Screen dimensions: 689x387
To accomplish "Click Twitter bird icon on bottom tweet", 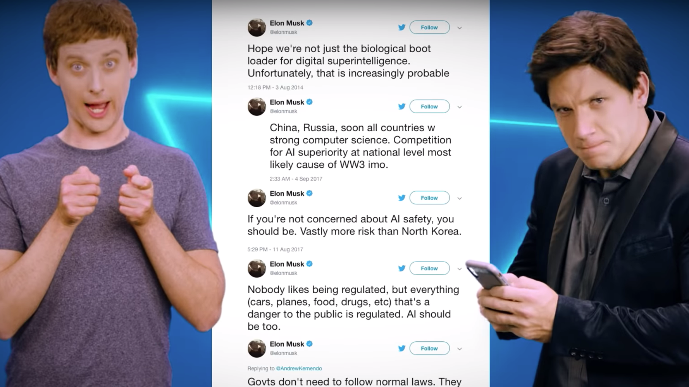I will coord(401,349).
